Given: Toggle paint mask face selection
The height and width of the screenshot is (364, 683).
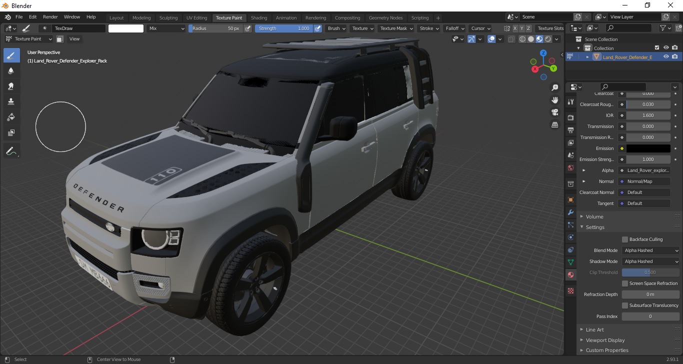Looking at the screenshot, I should pyautogui.click(x=59, y=39).
